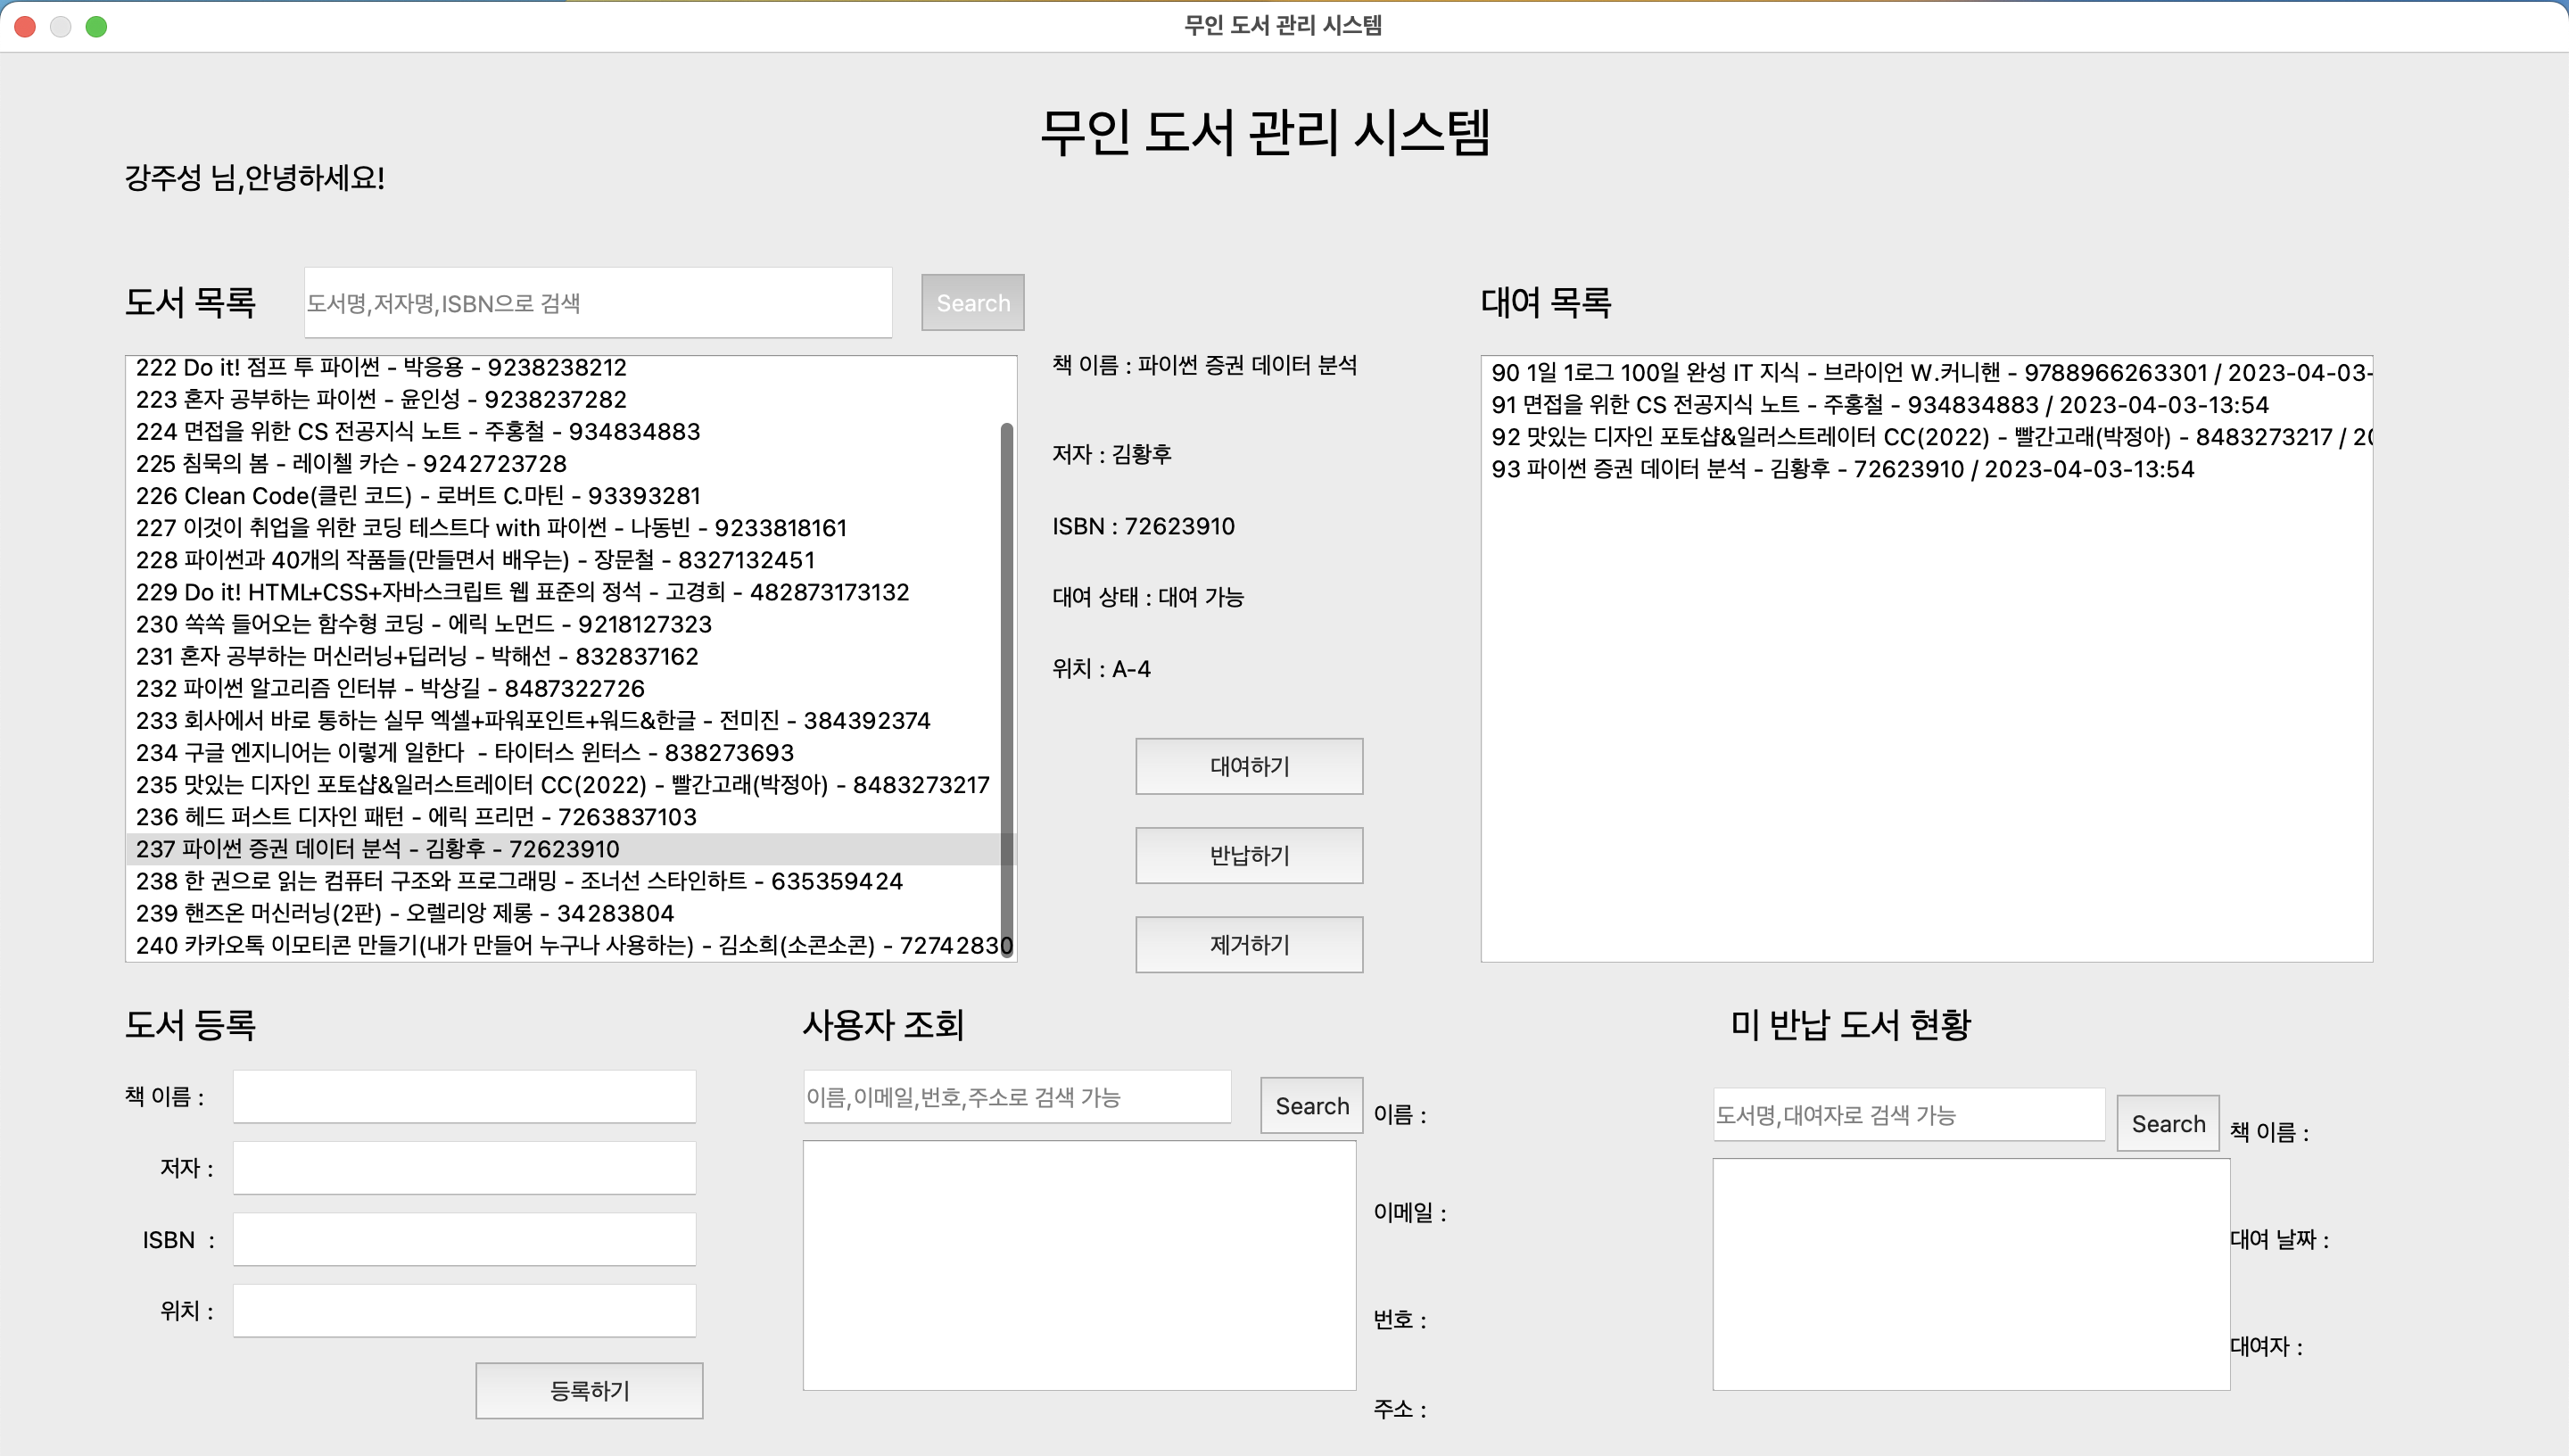
Task: Click the 제거하기 (remove) button
Action: click(1249, 944)
